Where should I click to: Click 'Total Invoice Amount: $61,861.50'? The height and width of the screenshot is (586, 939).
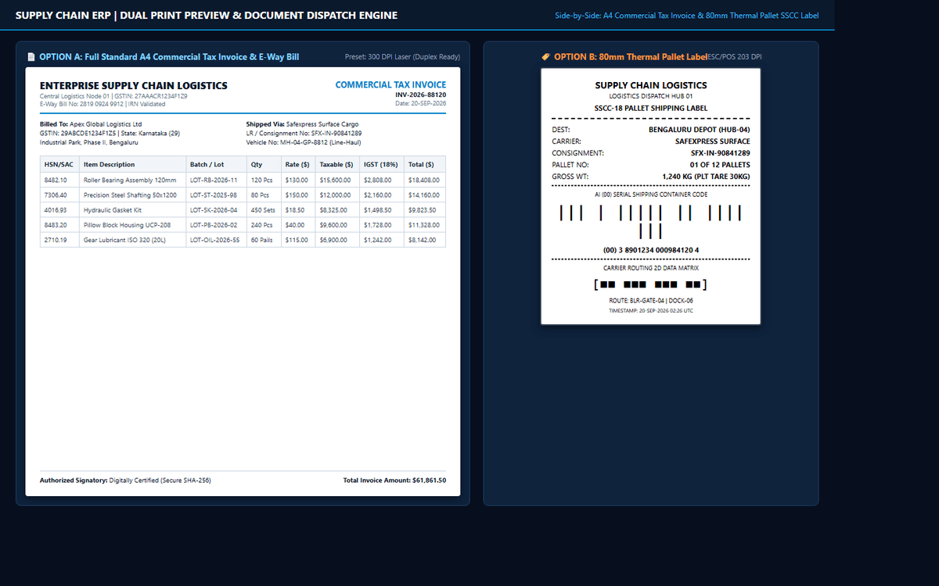click(395, 480)
